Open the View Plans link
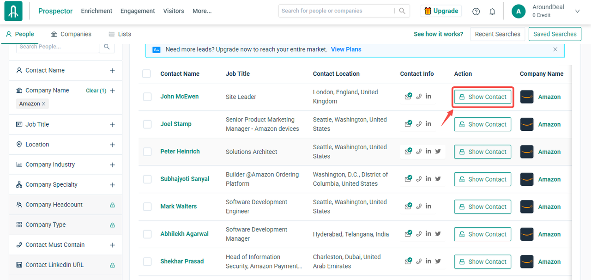 346,49
